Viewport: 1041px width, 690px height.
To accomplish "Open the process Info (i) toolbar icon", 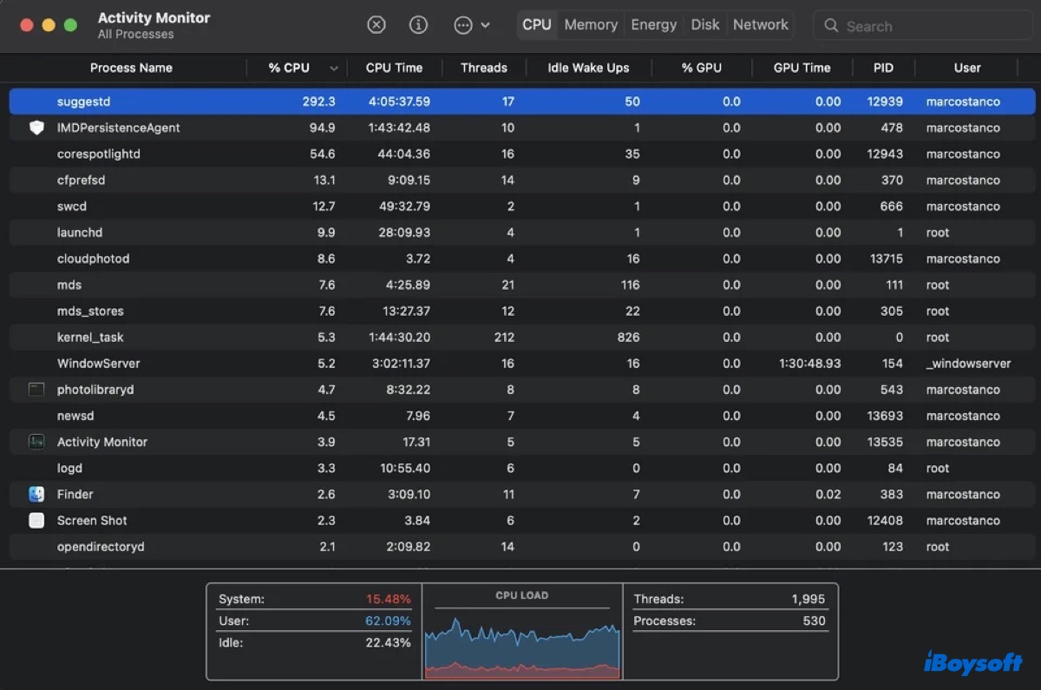I will pyautogui.click(x=418, y=25).
